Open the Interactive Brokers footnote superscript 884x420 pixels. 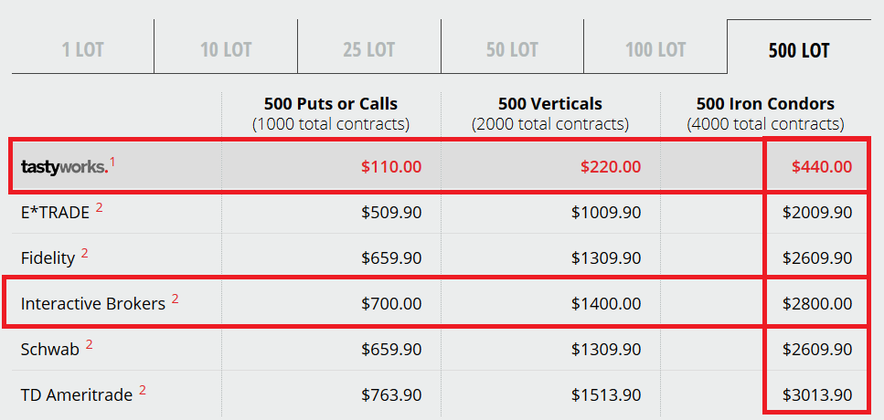tap(175, 299)
